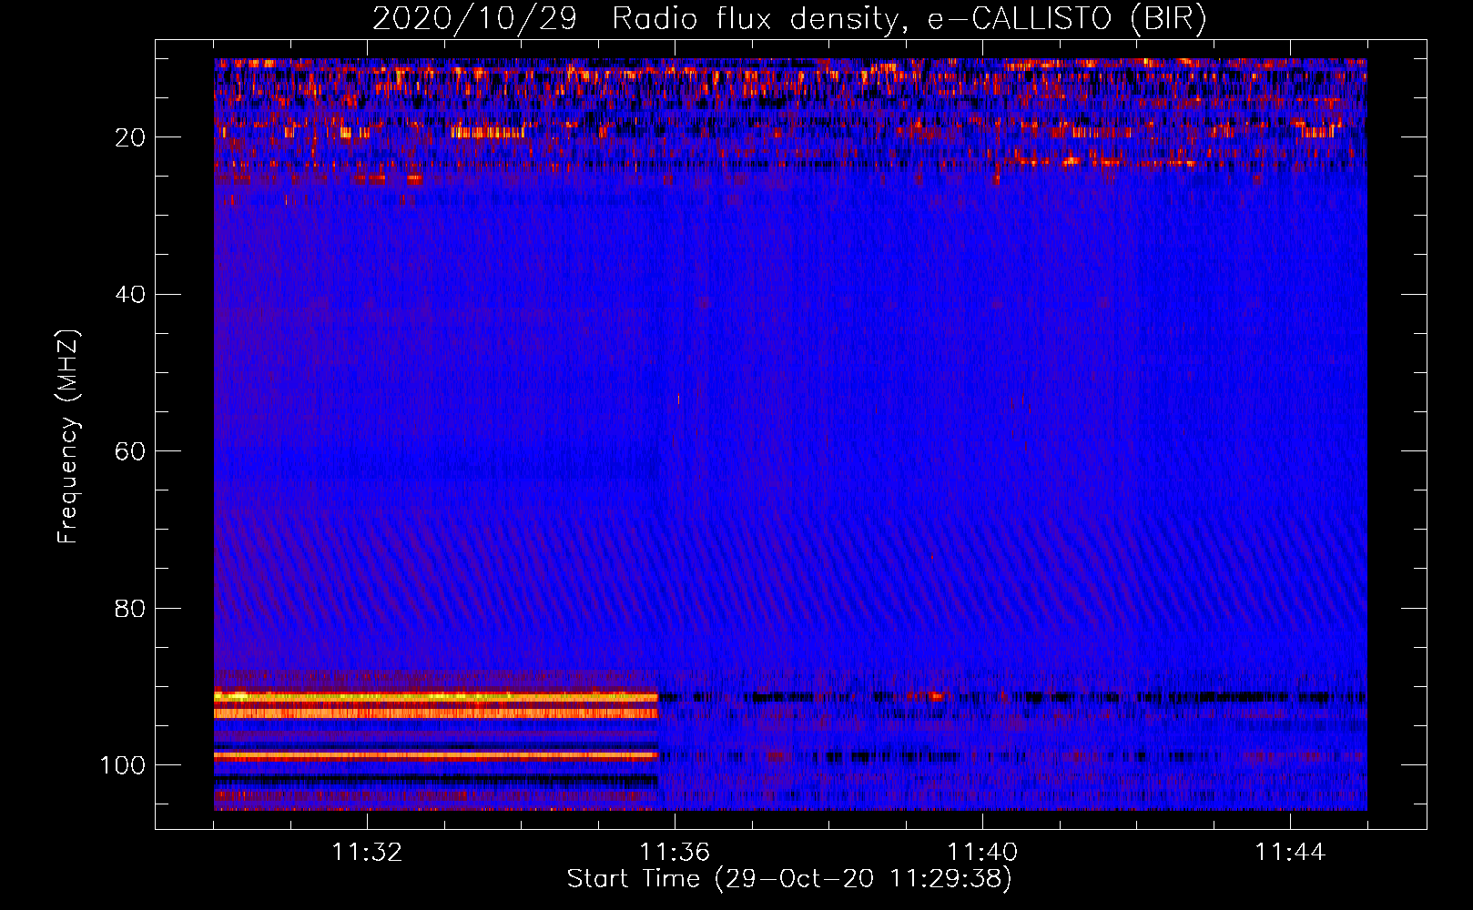Click the 40 MHz frequency tick label
The height and width of the screenshot is (910, 1473).
pos(130,295)
